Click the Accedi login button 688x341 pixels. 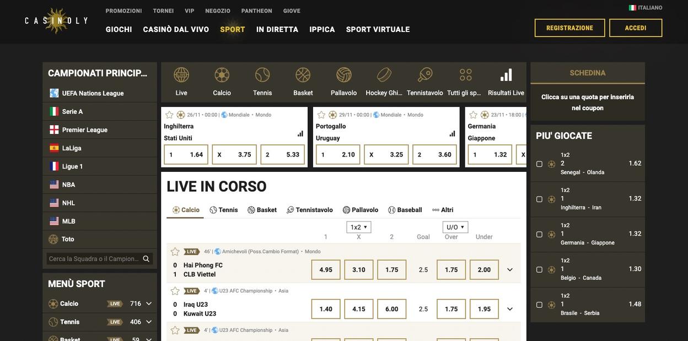coord(636,28)
